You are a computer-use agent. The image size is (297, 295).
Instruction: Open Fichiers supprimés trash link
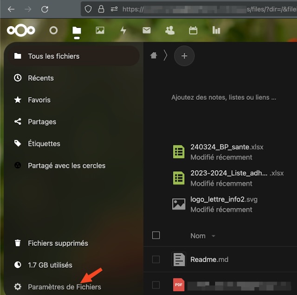point(58,243)
